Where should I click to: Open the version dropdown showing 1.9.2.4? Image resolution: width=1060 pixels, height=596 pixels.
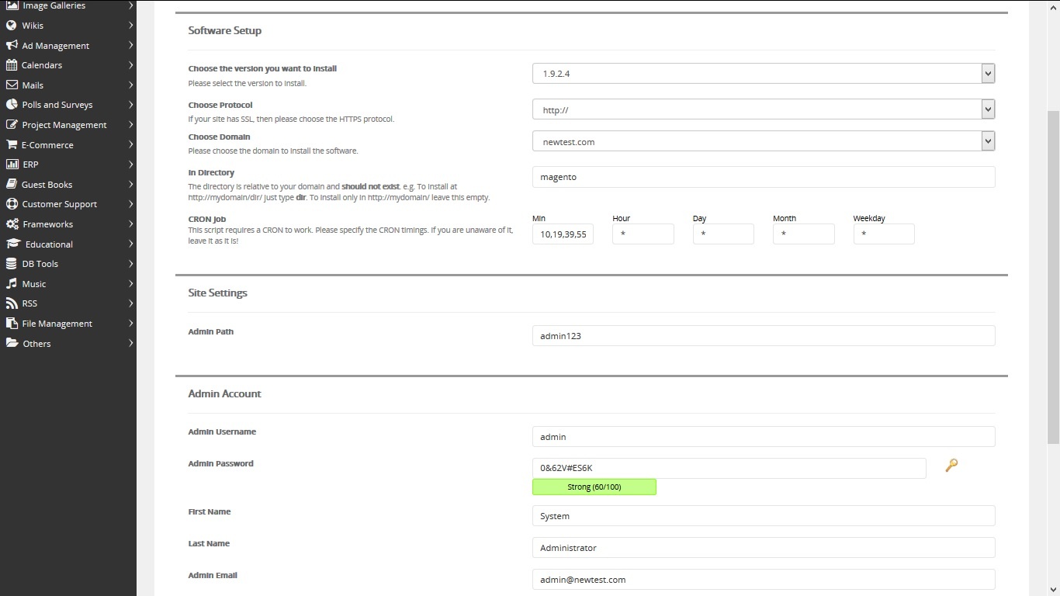763,74
